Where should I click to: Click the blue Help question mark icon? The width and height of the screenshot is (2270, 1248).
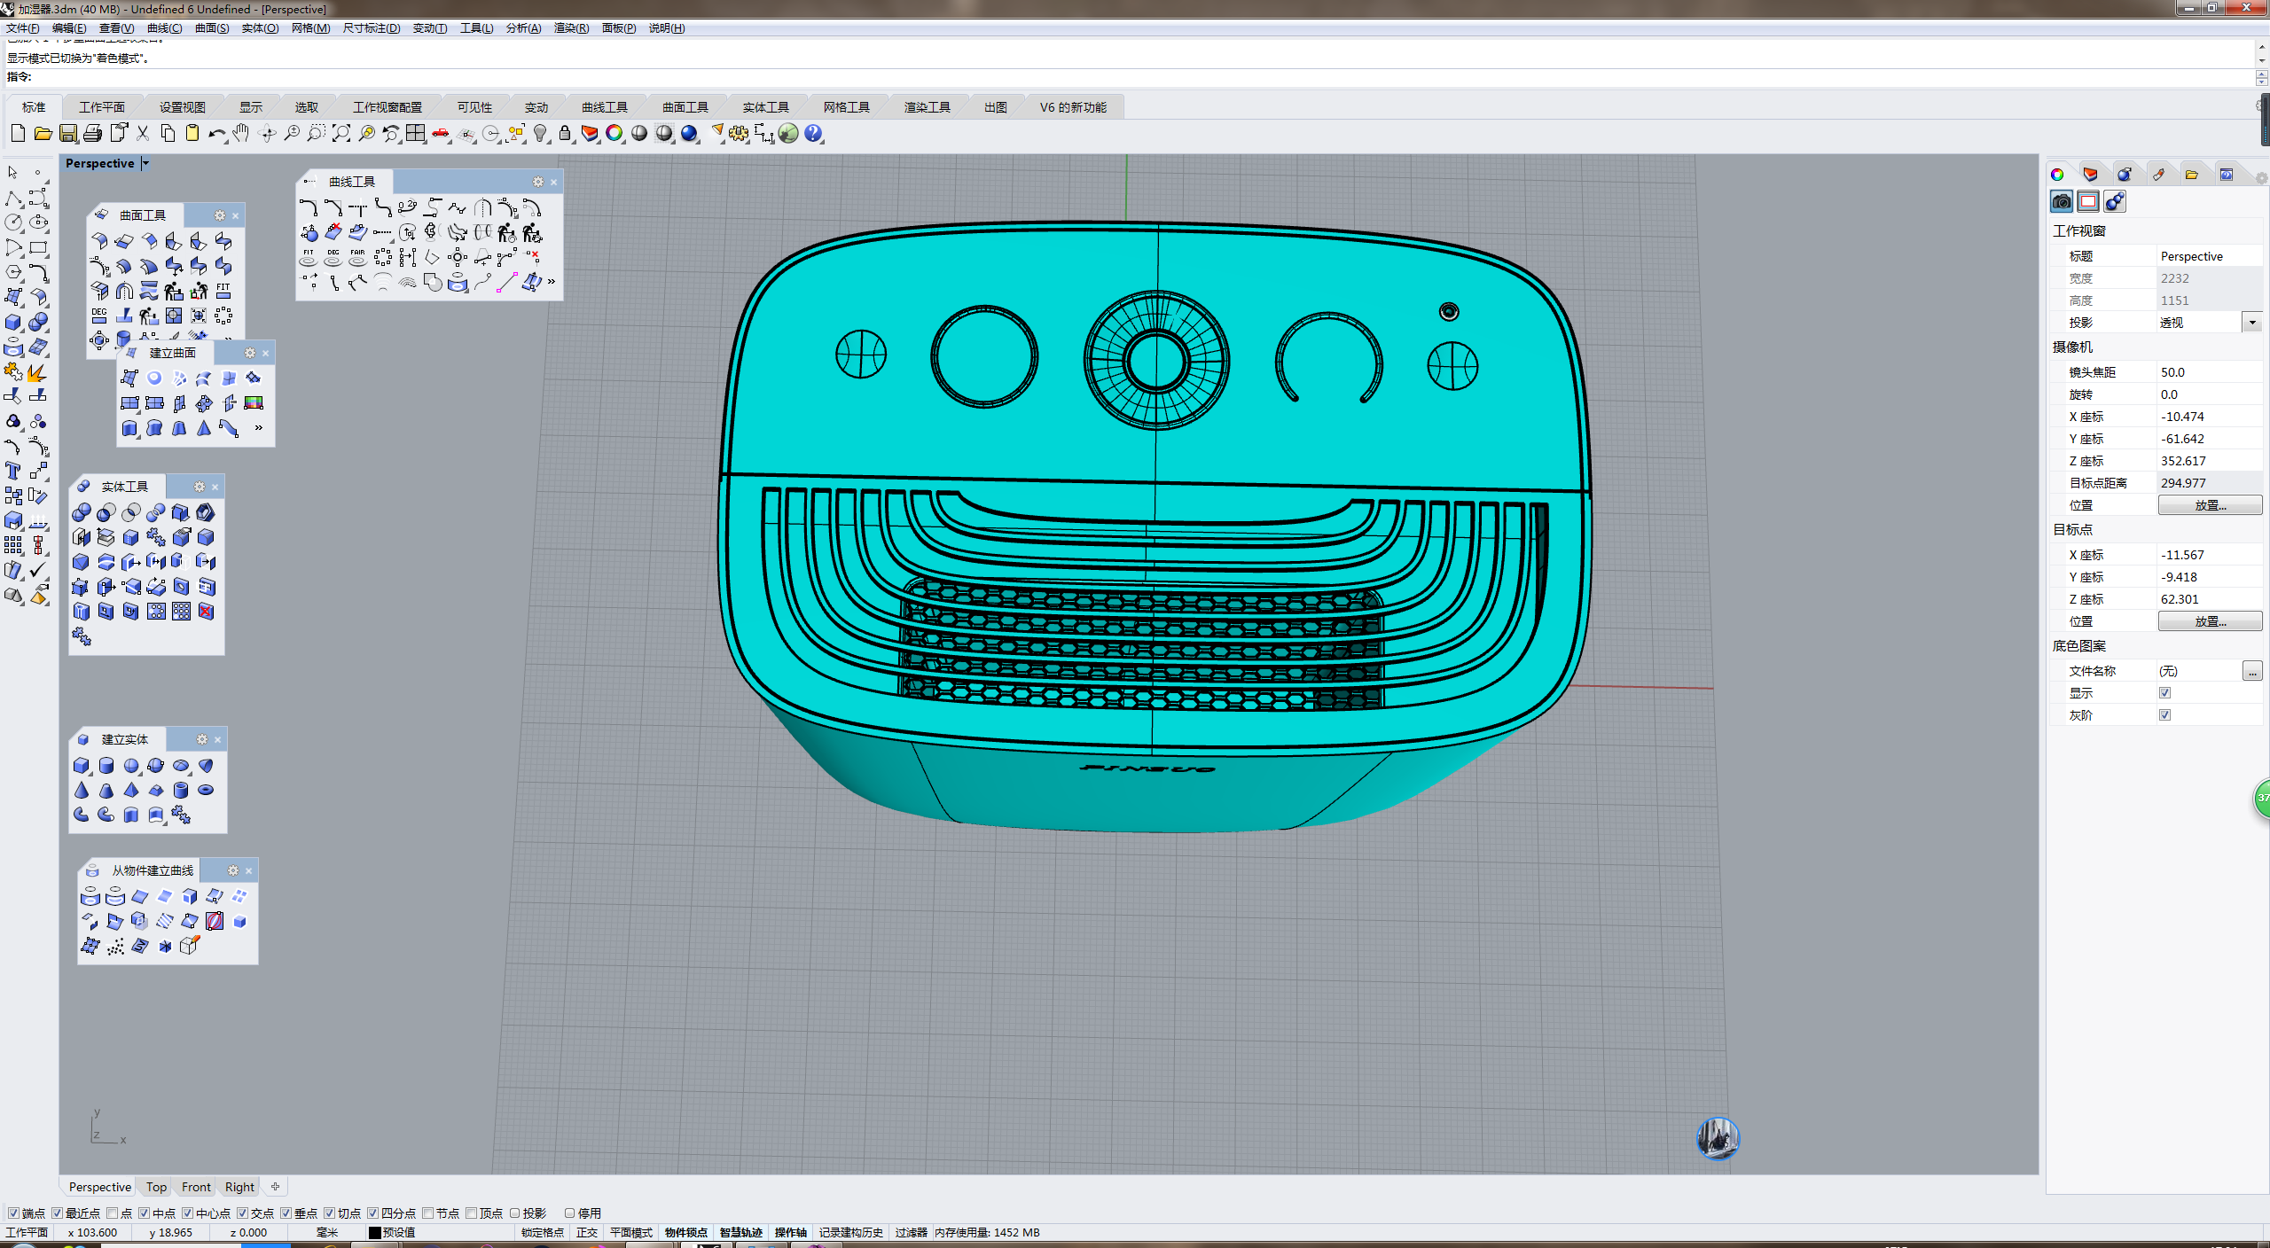coord(813,134)
